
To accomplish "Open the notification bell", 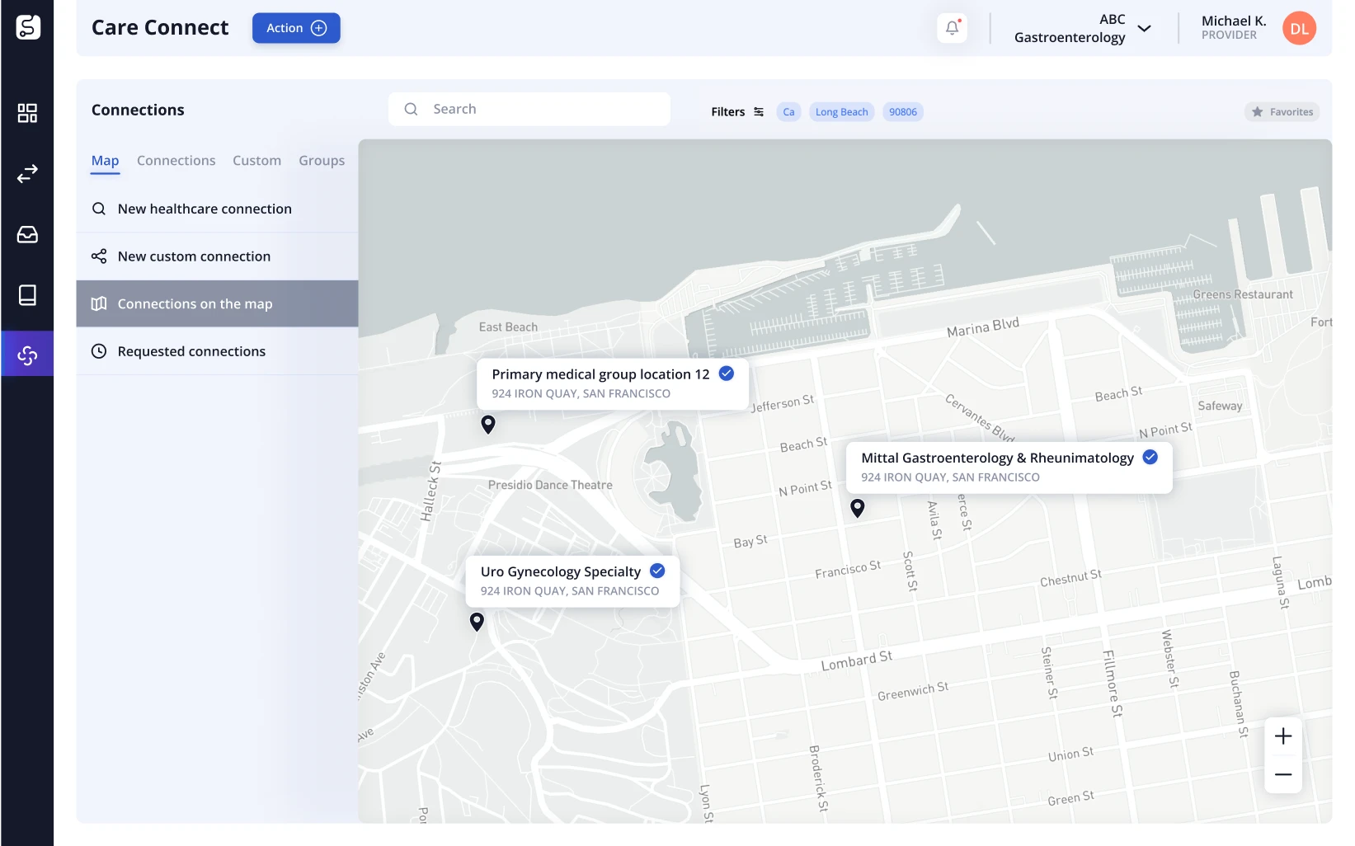I will [x=952, y=28].
